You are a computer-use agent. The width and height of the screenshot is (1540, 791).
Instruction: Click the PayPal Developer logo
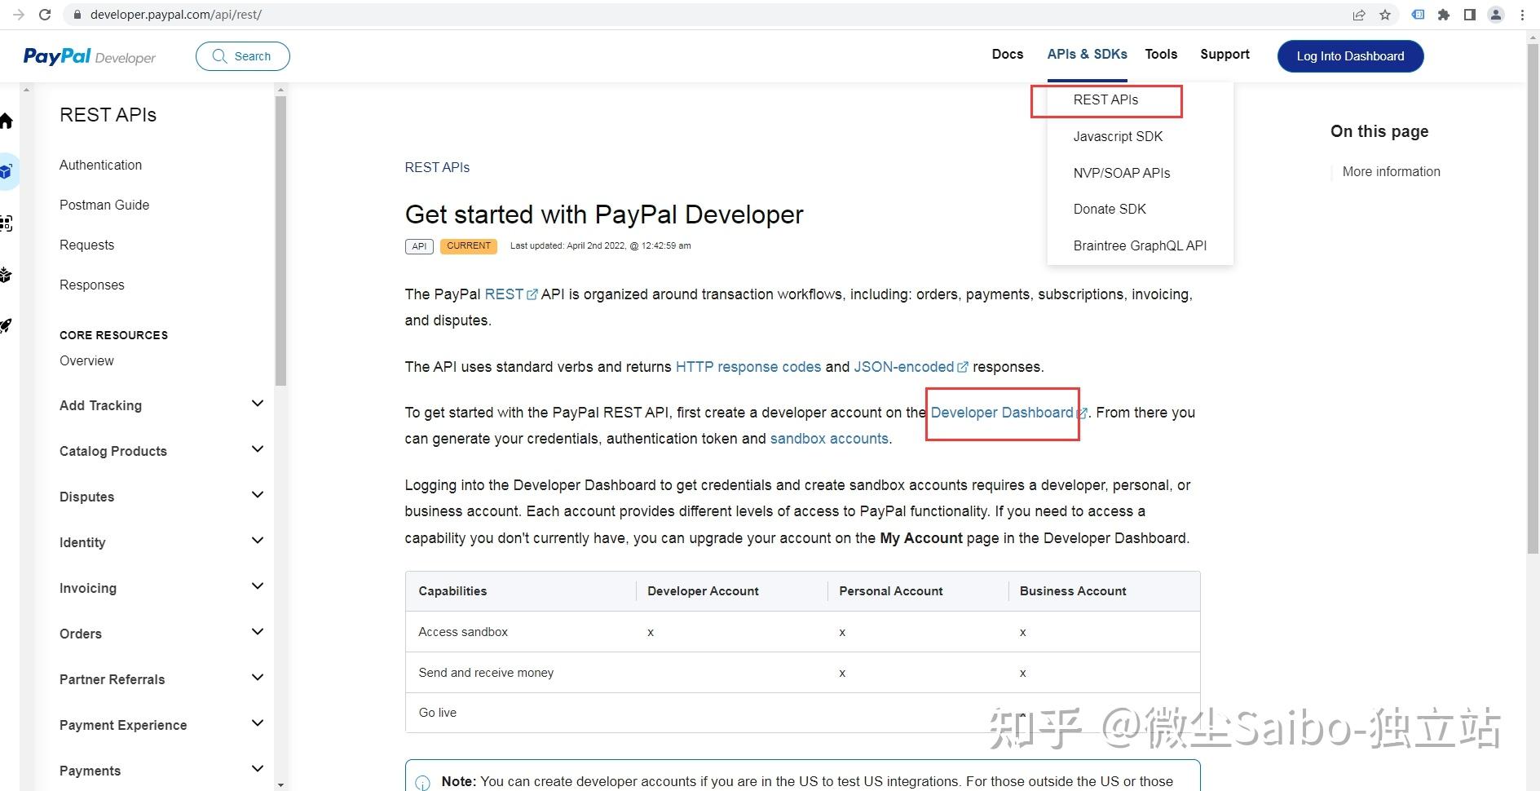tap(89, 56)
